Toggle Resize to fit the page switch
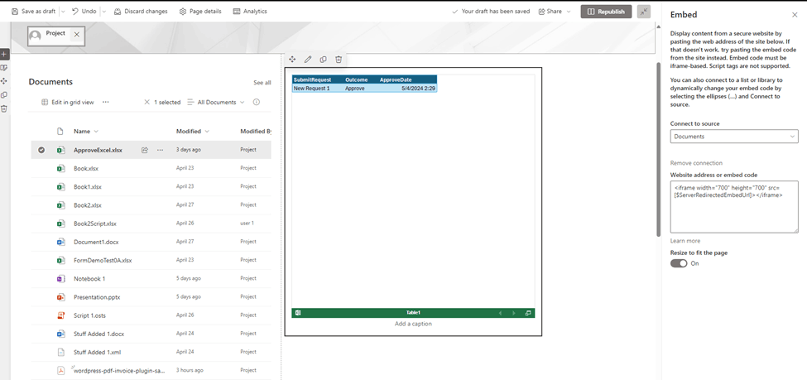The height and width of the screenshot is (380, 807). [x=679, y=263]
